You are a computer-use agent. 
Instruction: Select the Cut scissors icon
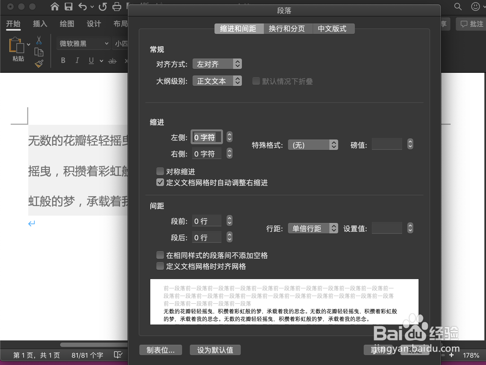pyautogui.click(x=39, y=40)
